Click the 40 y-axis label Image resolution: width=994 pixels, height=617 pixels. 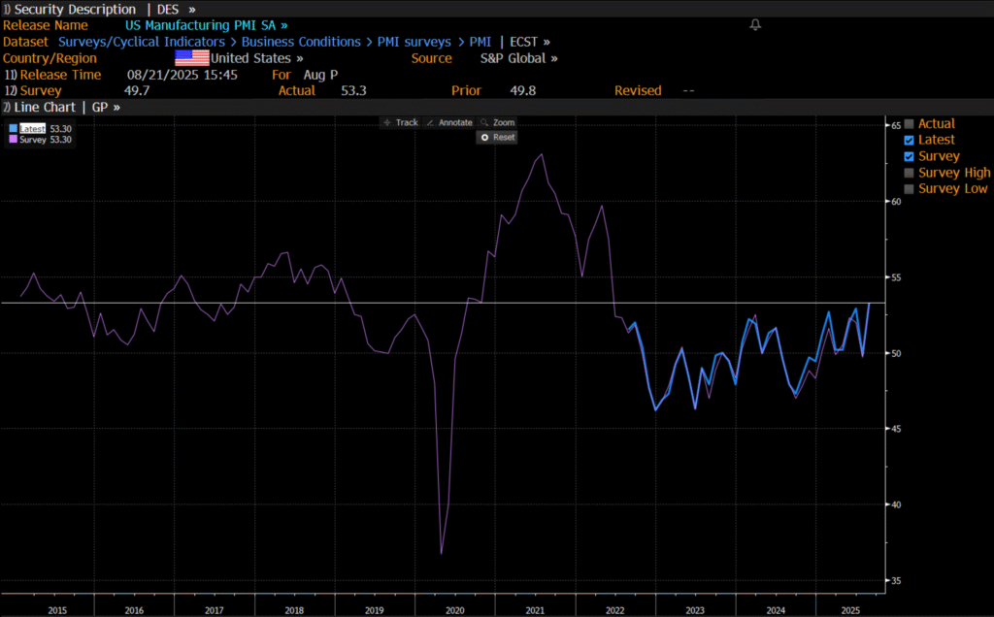896,504
